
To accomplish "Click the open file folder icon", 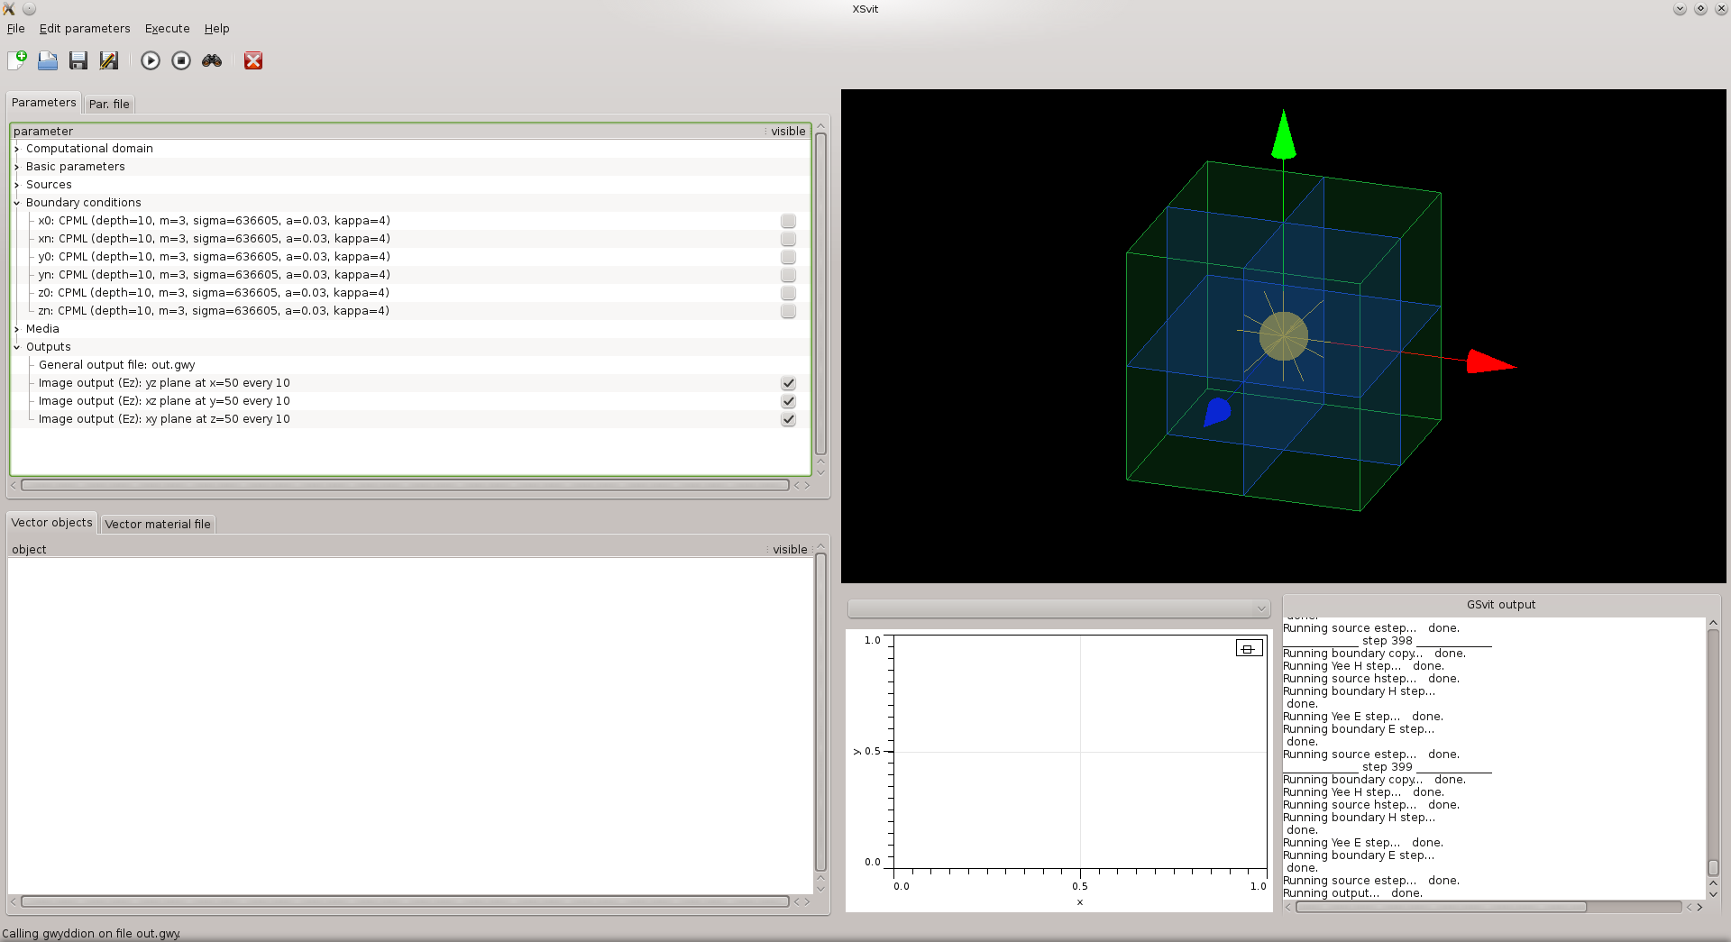I will click(x=48, y=60).
